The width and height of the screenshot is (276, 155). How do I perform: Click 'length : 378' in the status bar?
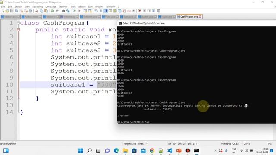click(x=130, y=143)
